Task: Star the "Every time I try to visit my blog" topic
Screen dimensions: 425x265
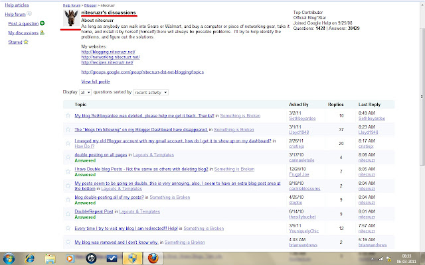Action: click(68, 228)
